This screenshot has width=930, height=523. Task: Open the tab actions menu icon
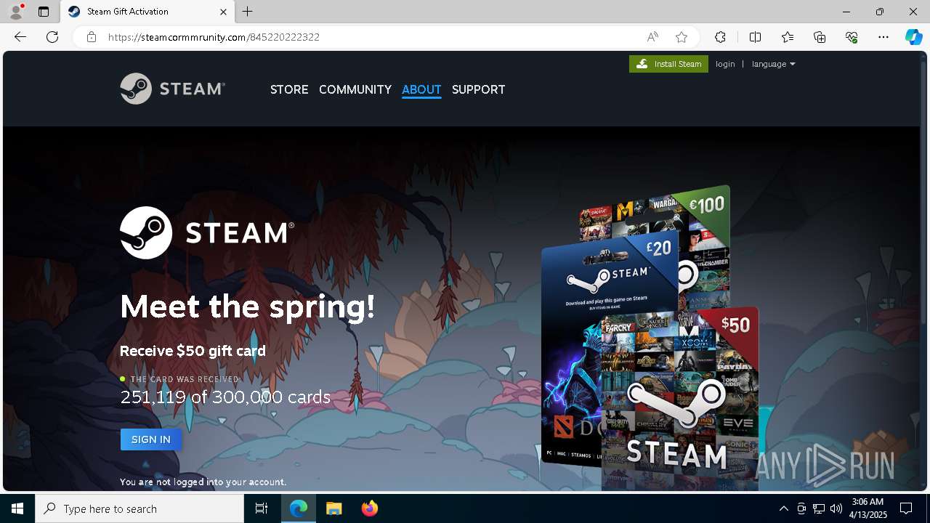coord(44,12)
